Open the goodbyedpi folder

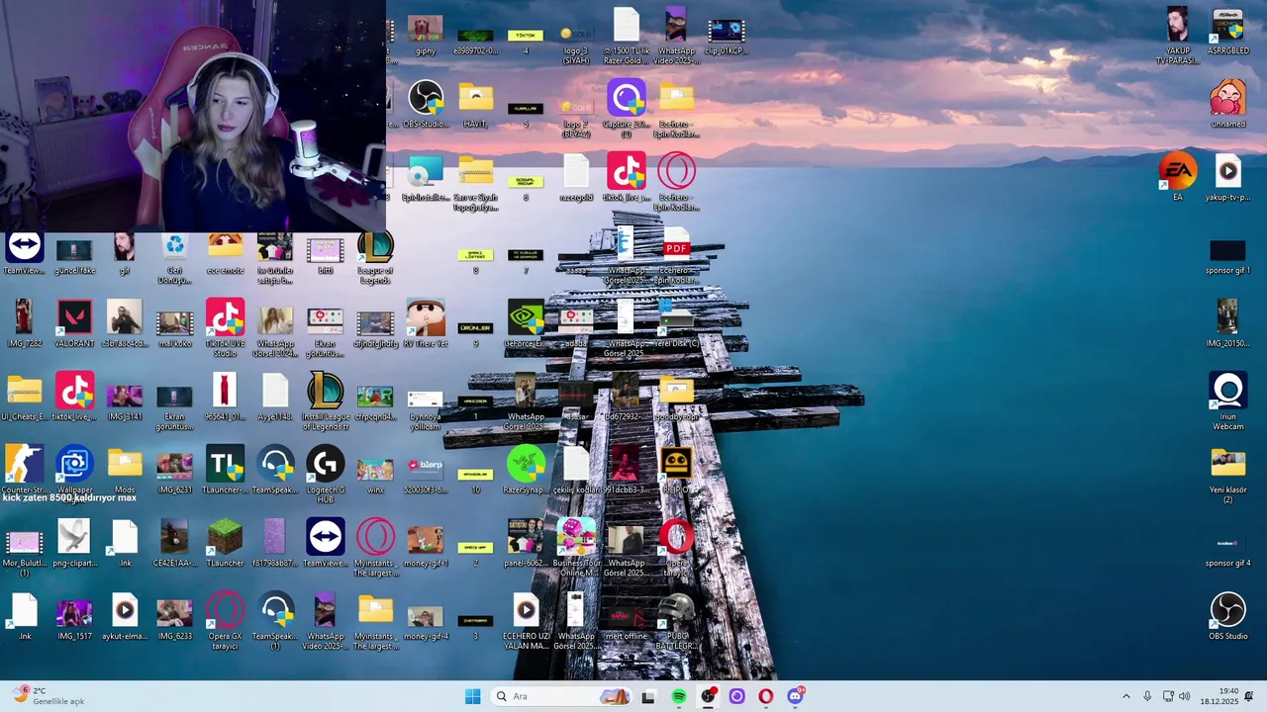tap(676, 397)
